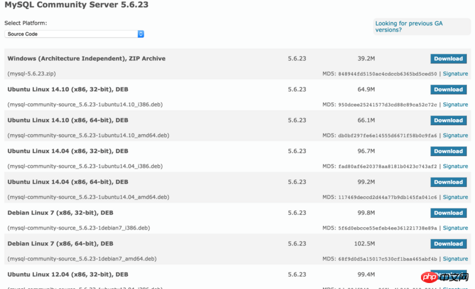Click the MD5 hash starting with fad80af6
The height and width of the screenshot is (289, 475).
(388, 167)
